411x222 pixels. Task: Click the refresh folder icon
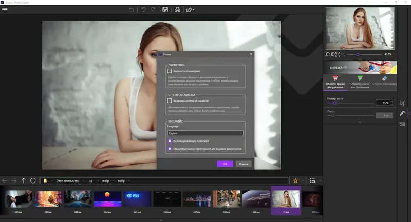33,180
